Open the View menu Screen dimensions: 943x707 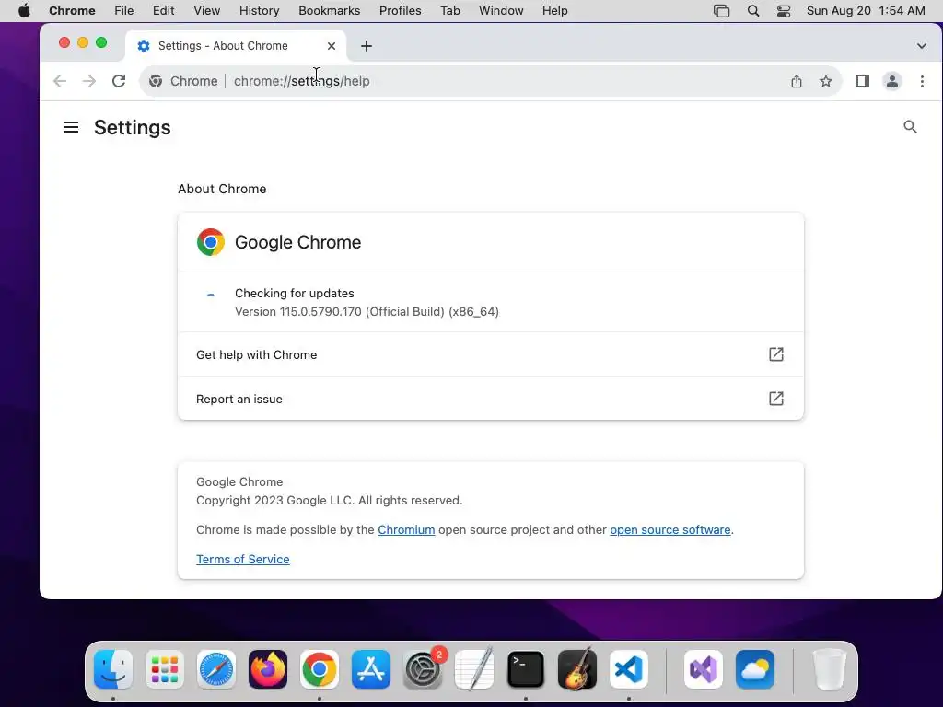click(x=207, y=11)
